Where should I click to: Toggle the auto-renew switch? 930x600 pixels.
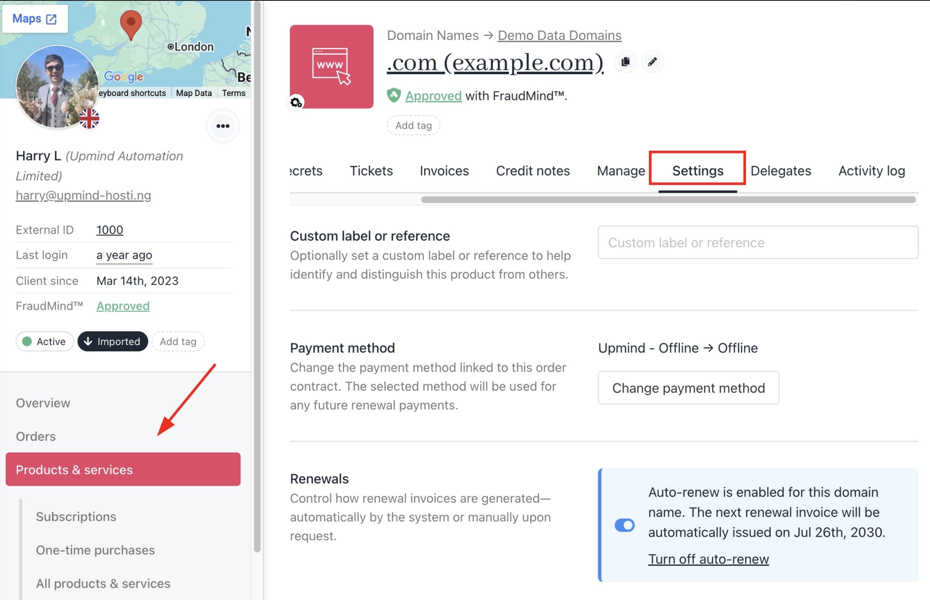(624, 525)
